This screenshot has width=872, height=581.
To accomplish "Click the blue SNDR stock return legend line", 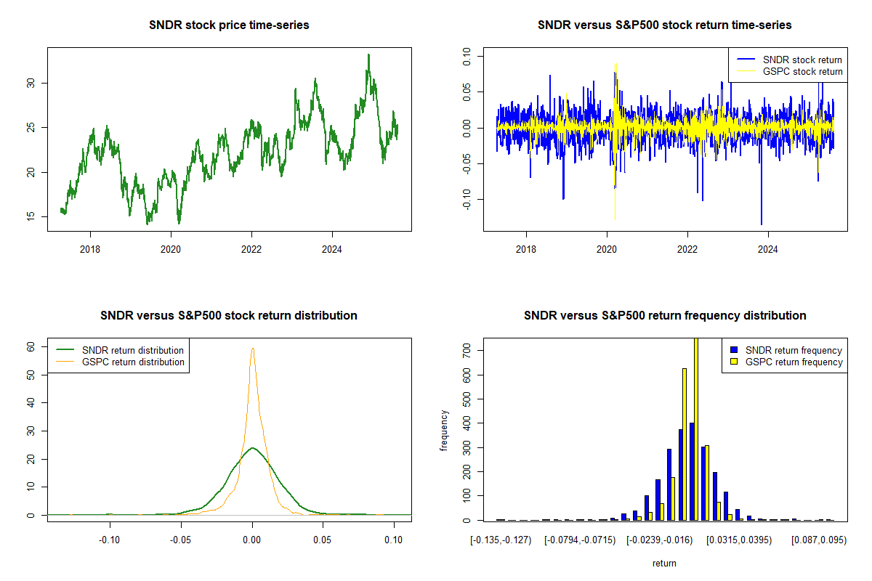I will point(745,60).
